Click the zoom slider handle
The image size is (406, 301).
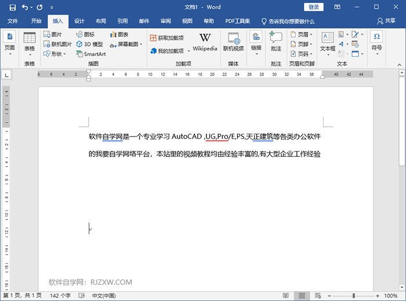click(x=353, y=296)
